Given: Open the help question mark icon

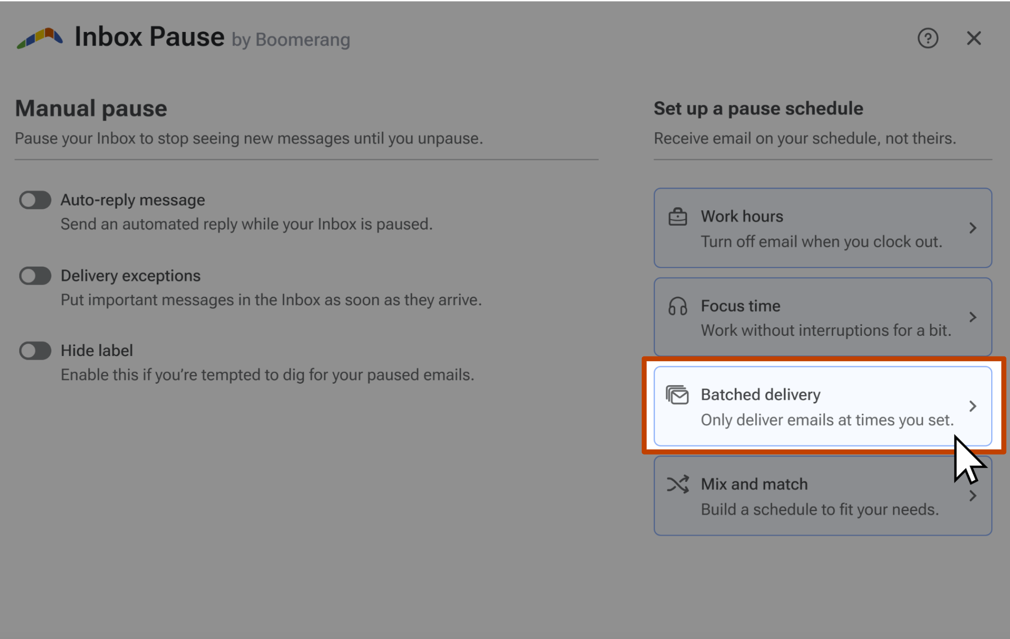Looking at the screenshot, I should [928, 38].
